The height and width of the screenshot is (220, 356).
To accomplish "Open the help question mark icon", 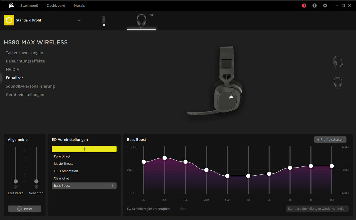I will click(x=315, y=6).
